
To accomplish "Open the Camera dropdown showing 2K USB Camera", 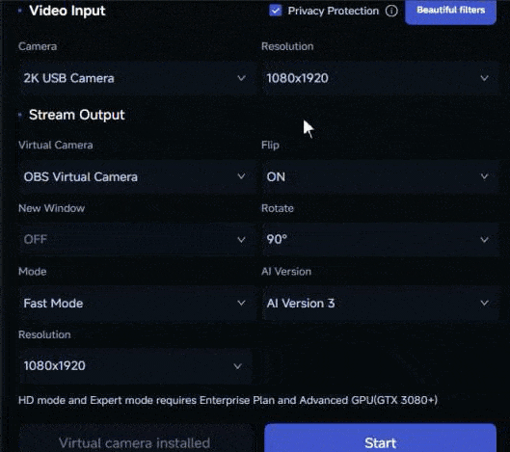I will (x=137, y=78).
